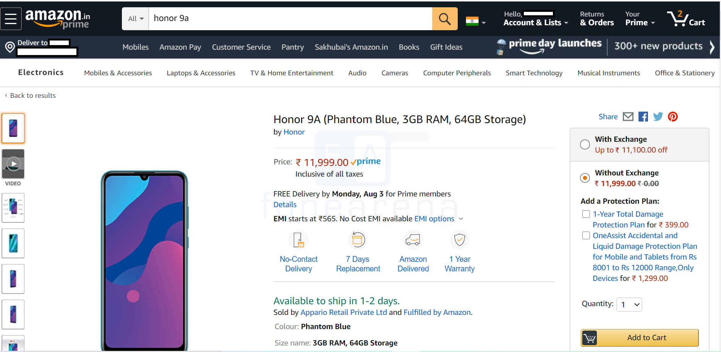
Task: Click the orange search magnifier button
Action: point(445,19)
